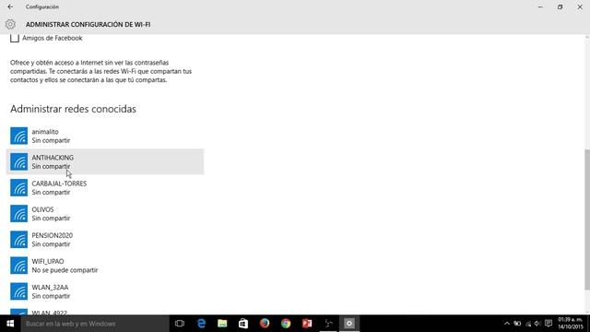Click the animalito network name
Screen dimensions: 590x332
click(45, 132)
